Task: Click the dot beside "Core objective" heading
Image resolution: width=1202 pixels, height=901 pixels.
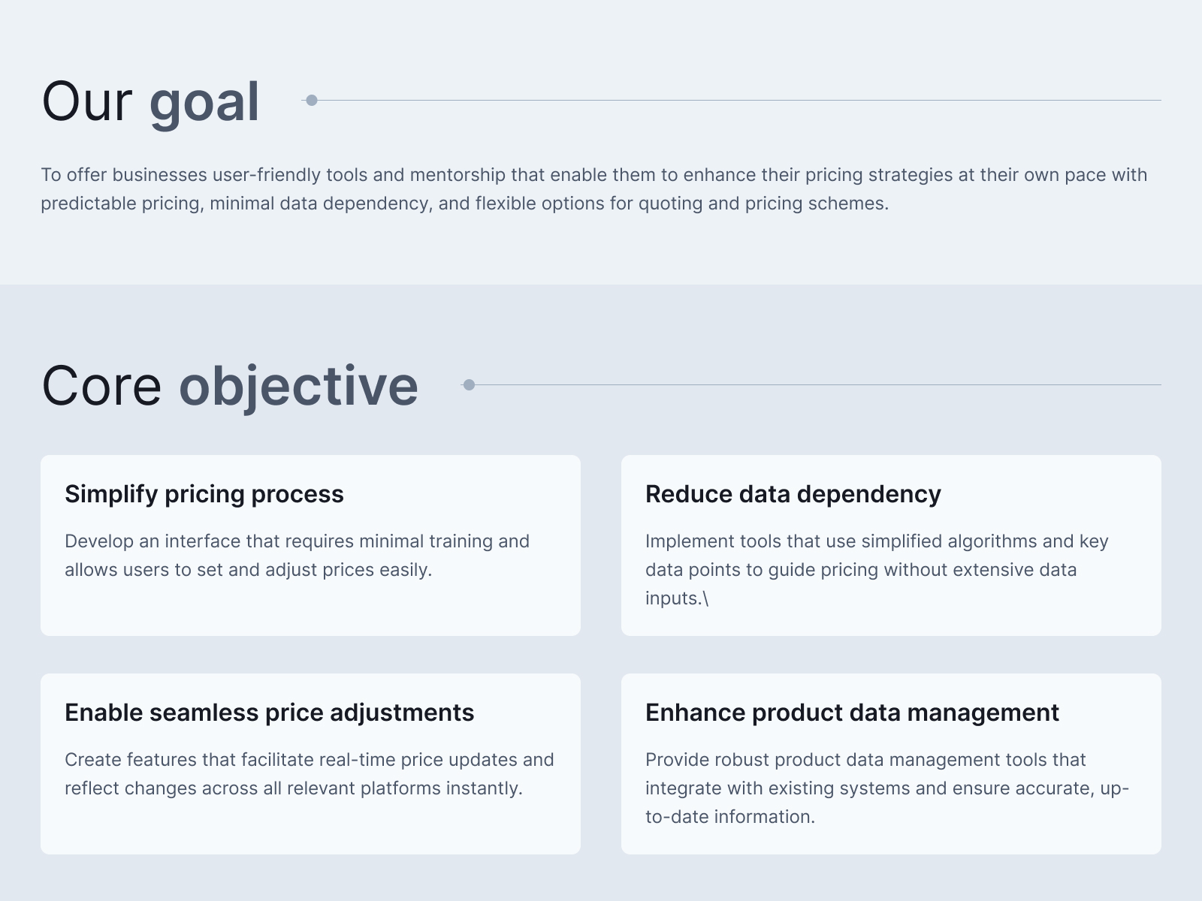Action: (x=469, y=385)
